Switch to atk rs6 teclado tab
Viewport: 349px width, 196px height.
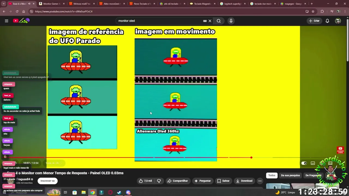tap(172, 4)
